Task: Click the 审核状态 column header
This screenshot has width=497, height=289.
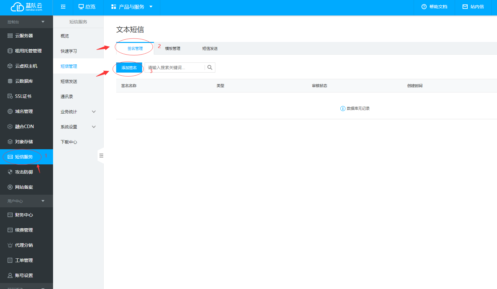Action: click(320, 86)
